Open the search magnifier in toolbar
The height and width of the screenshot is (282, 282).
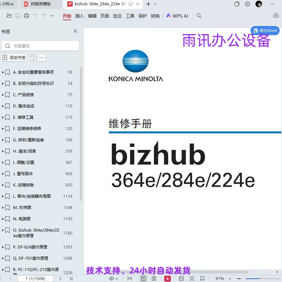(199, 16)
